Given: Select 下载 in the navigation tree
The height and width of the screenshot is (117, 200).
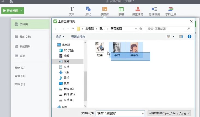Looking at the screenshot, I should coord(64,72).
